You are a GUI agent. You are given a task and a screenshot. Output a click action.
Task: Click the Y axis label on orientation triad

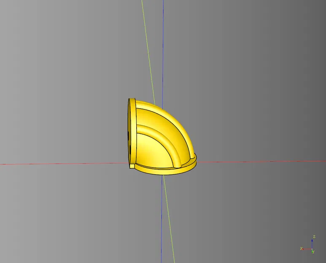pos(313,252)
